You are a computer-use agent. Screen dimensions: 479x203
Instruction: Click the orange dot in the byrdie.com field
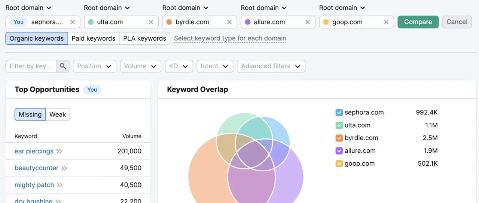pos(169,22)
